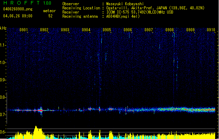Click the tallest yellow intensity peak near 0902
Viewport: 219px width, 139px height.
[36, 132]
